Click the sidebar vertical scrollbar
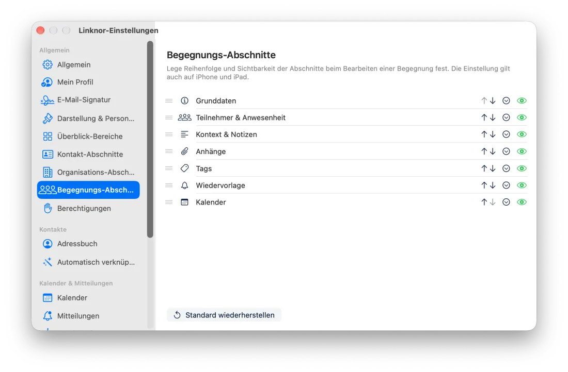568x372 pixels. [x=150, y=140]
